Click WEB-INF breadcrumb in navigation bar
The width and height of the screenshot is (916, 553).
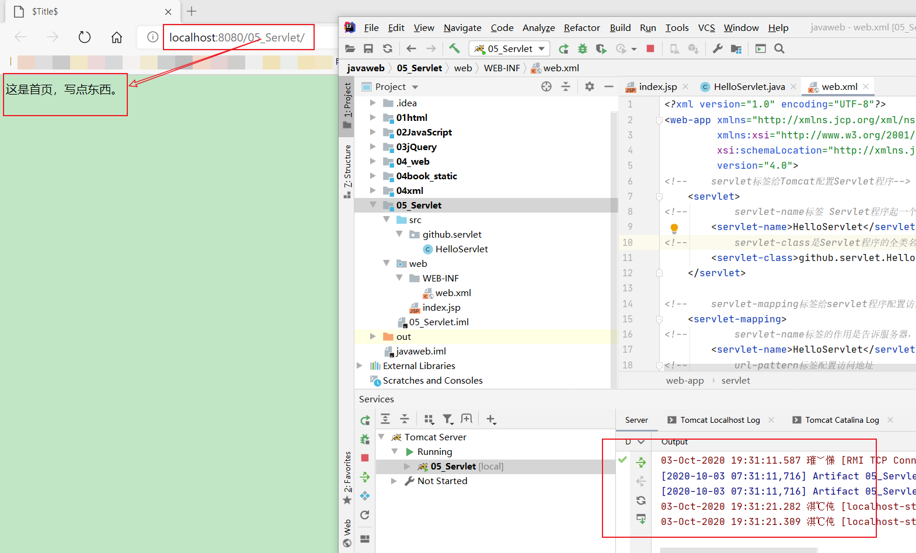coord(501,68)
